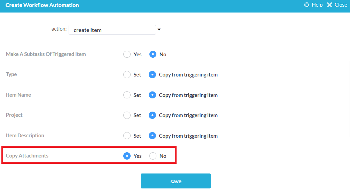Choose Copy from triggering item for Type
This screenshot has width=350, height=194.
pyautogui.click(x=153, y=75)
